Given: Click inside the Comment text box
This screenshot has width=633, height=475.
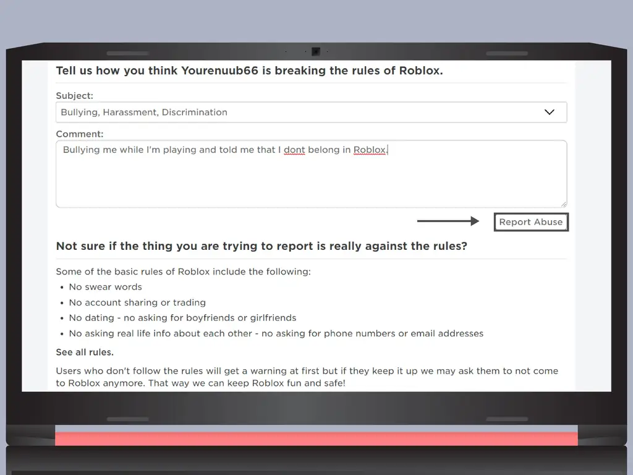Looking at the screenshot, I should point(312,174).
